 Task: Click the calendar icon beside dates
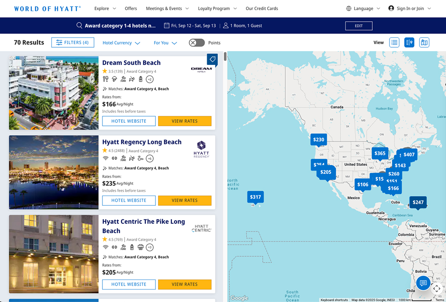(167, 26)
